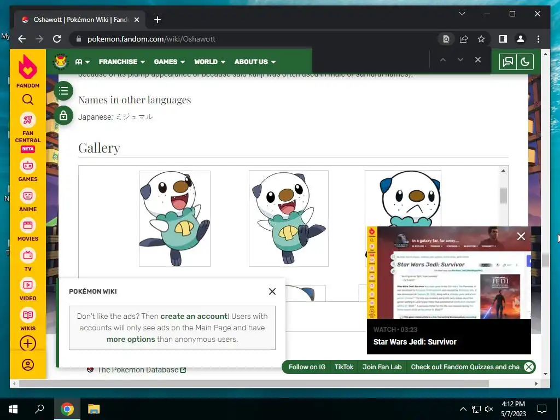Open the Movies clapperboard icon
The height and width of the screenshot is (420, 560).
[28, 225]
